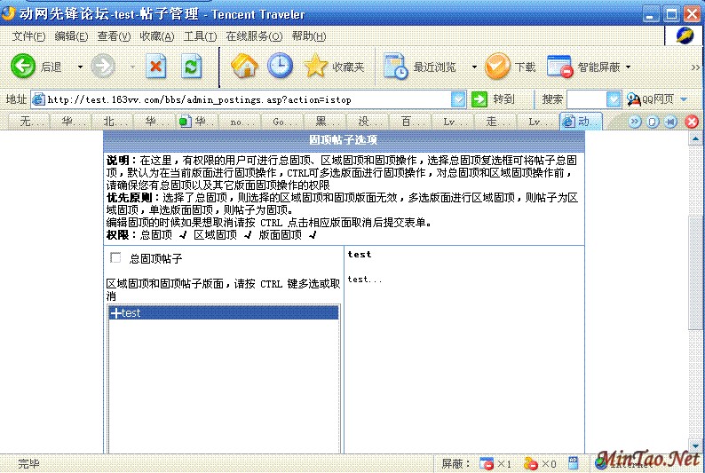Image resolution: width=705 pixels, height=473 pixels.
Task: Open the 在线服务(O) menu
Action: 254,36
